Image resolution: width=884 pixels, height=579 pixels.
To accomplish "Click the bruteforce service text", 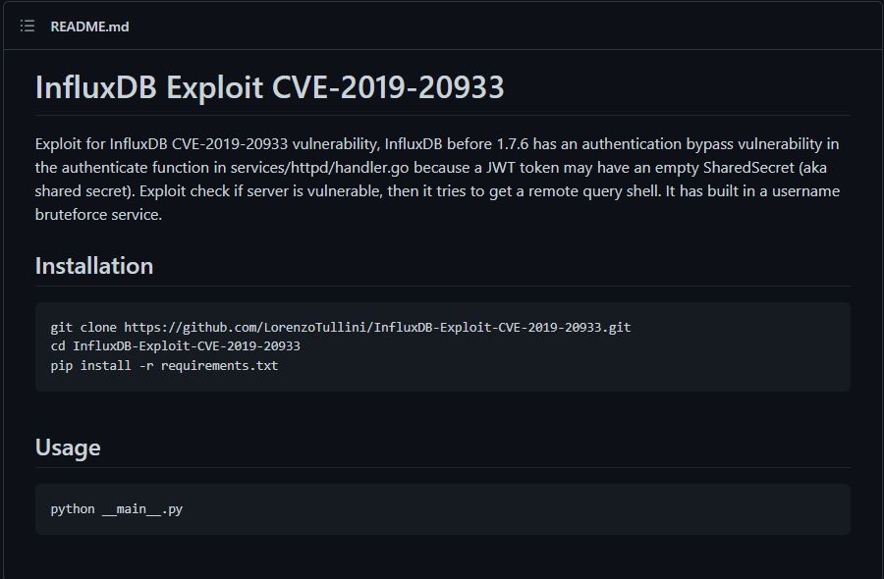I will pyautogui.click(x=98, y=215).
